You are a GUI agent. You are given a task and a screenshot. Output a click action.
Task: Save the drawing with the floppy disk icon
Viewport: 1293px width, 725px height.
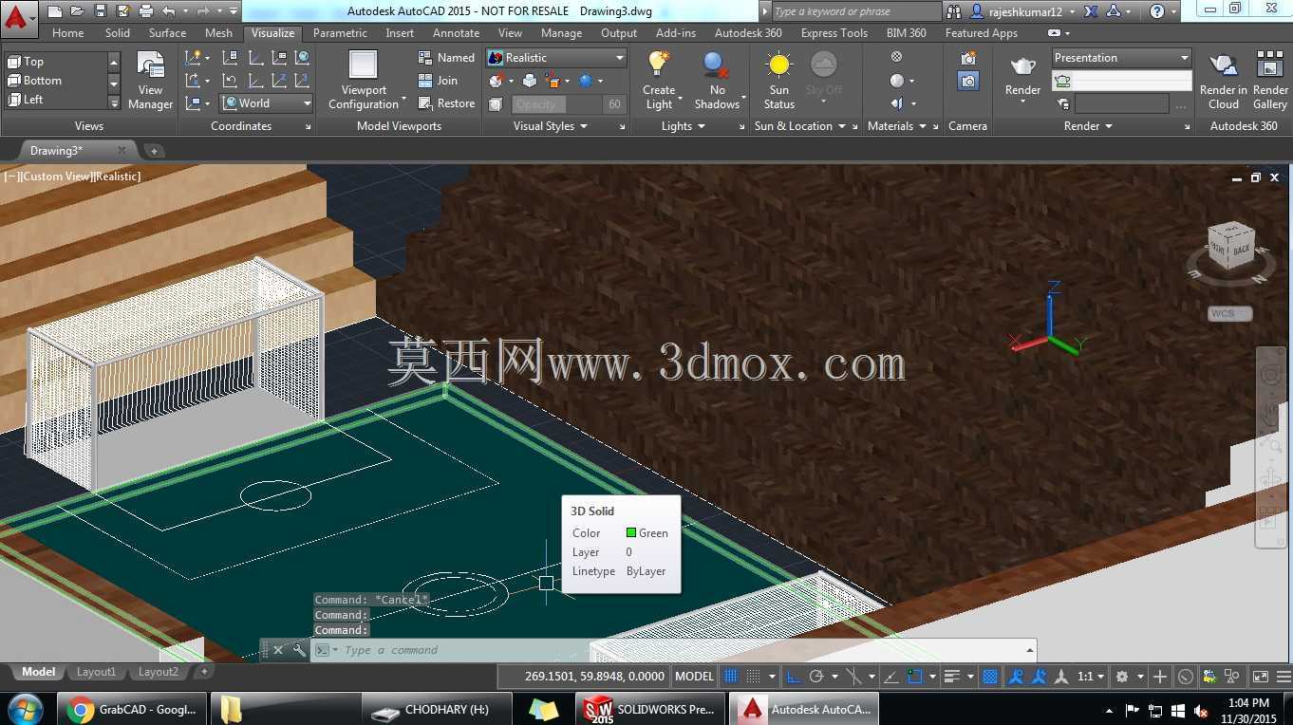(100, 11)
